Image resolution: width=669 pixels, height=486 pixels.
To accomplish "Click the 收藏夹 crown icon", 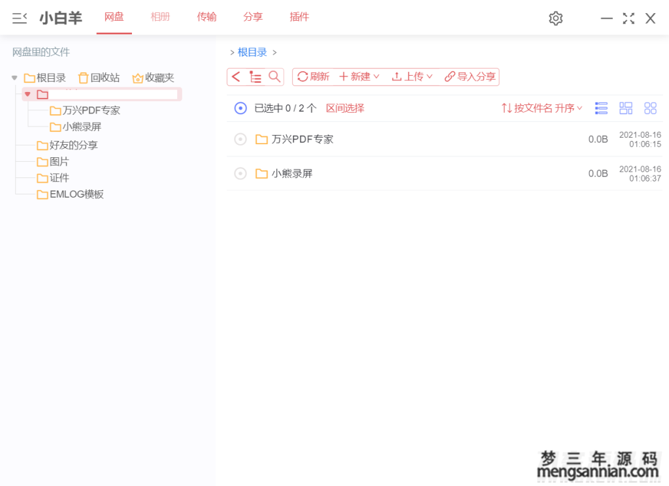I will point(137,78).
